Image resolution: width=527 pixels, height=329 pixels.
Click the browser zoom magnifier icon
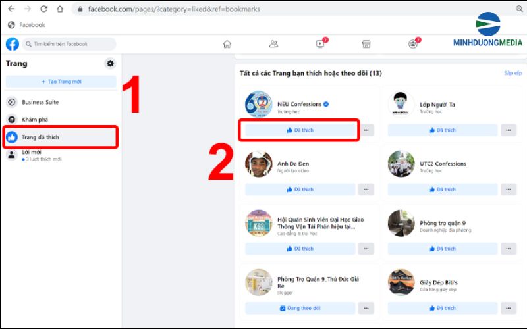pos(519,9)
